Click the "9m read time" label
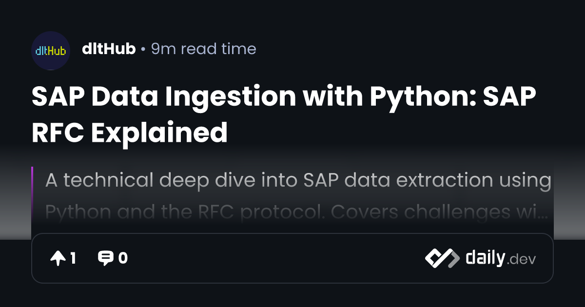The width and height of the screenshot is (585, 307). tap(203, 49)
